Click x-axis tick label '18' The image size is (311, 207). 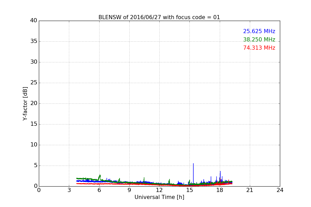pyautogui.click(x=220, y=190)
